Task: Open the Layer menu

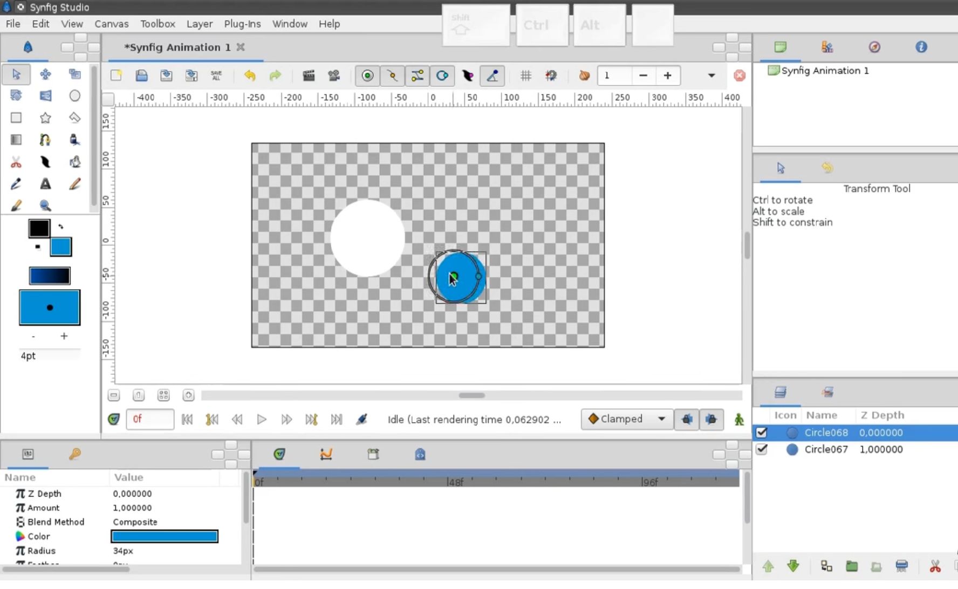Action: click(200, 24)
